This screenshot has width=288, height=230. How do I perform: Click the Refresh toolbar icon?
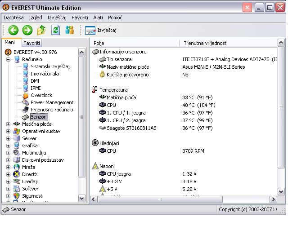coord(55,31)
